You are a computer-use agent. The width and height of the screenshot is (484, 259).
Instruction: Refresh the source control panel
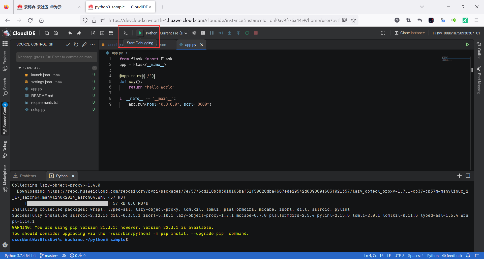coord(76,45)
